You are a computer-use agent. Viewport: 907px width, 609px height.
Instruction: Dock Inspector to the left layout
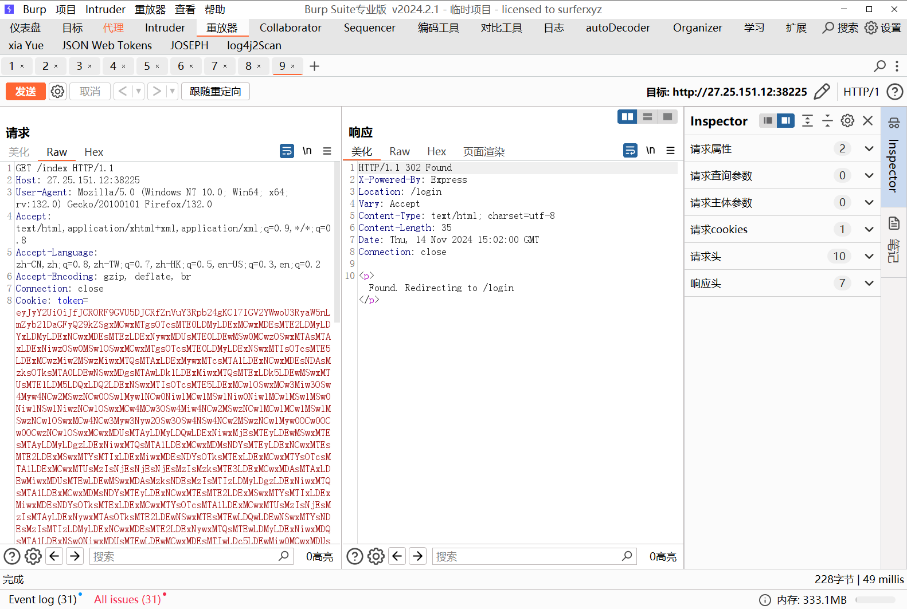pos(768,121)
